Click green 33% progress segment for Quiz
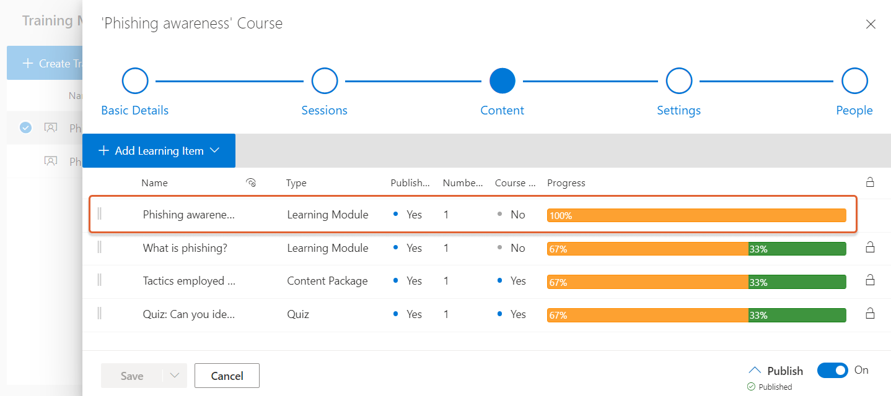 (x=797, y=315)
